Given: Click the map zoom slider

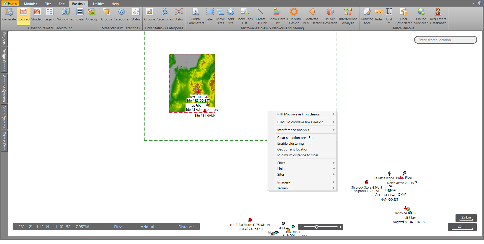Looking at the screenshot, I should [317, 227].
